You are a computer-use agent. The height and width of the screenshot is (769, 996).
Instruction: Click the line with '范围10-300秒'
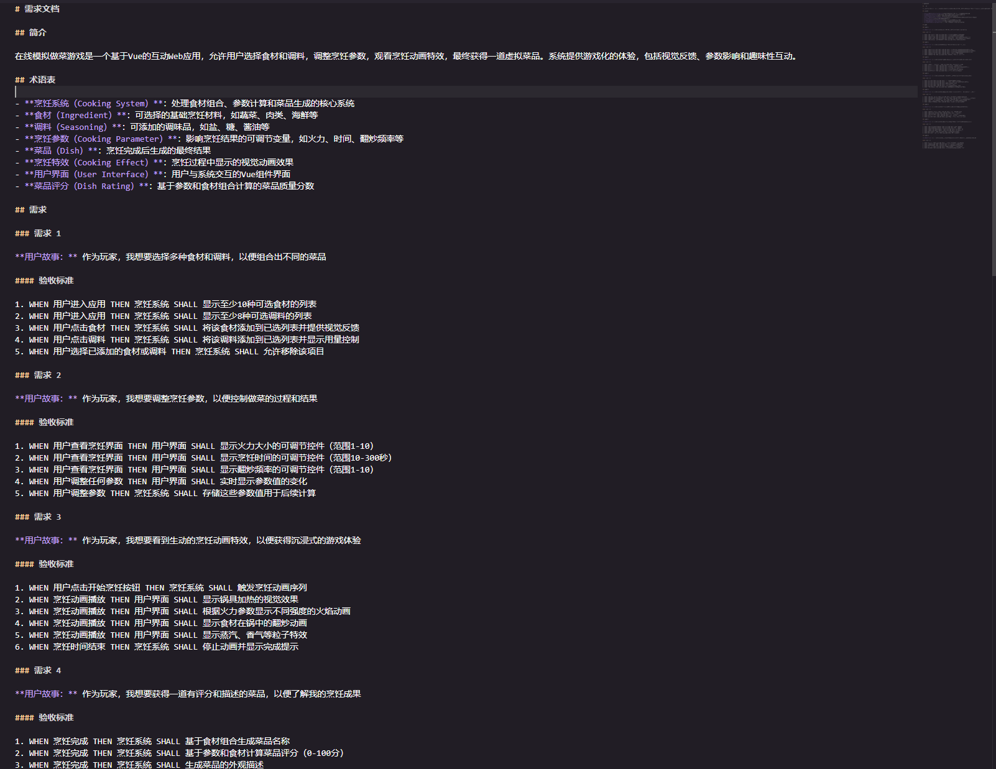[x=203, y=458]
